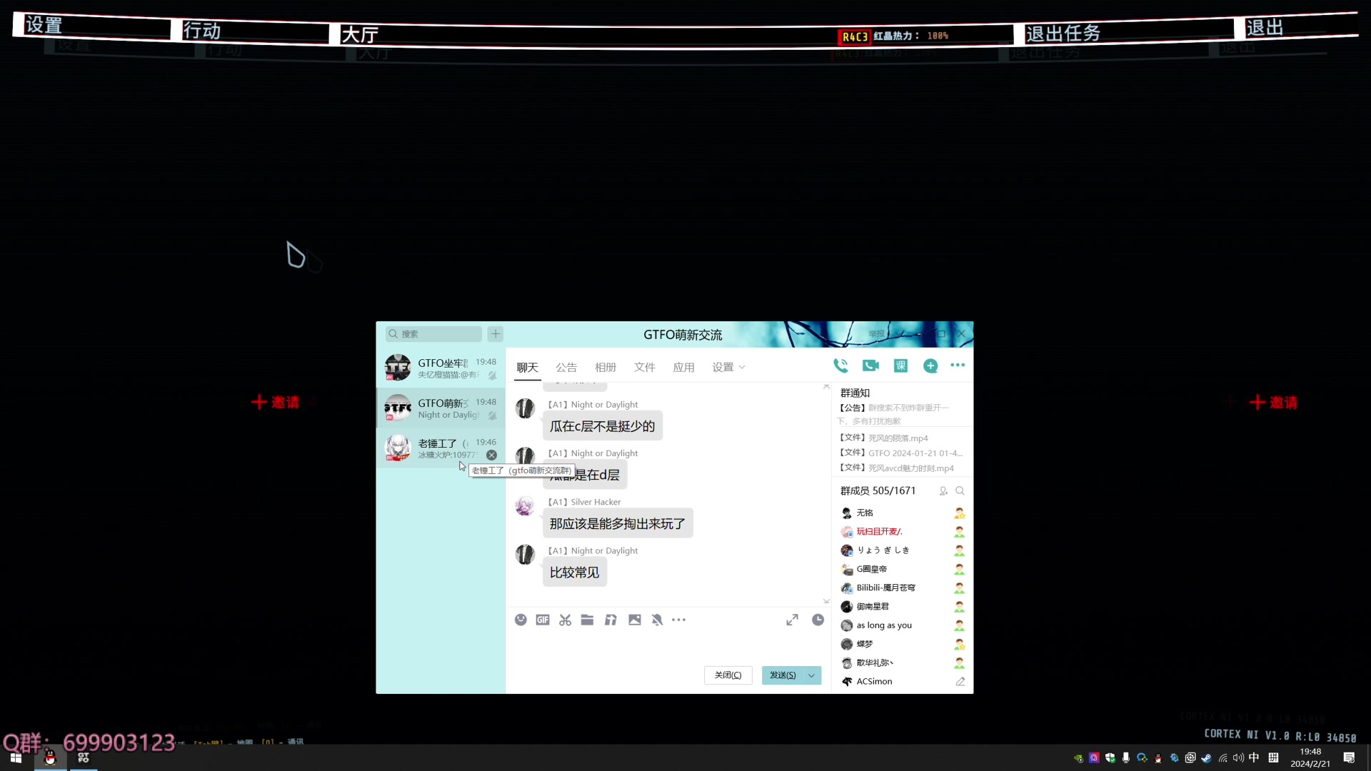This screenshot has width=1371, height=771.
Task: Select the GTFO坐牢 conversation
Action: coord(441,368)
